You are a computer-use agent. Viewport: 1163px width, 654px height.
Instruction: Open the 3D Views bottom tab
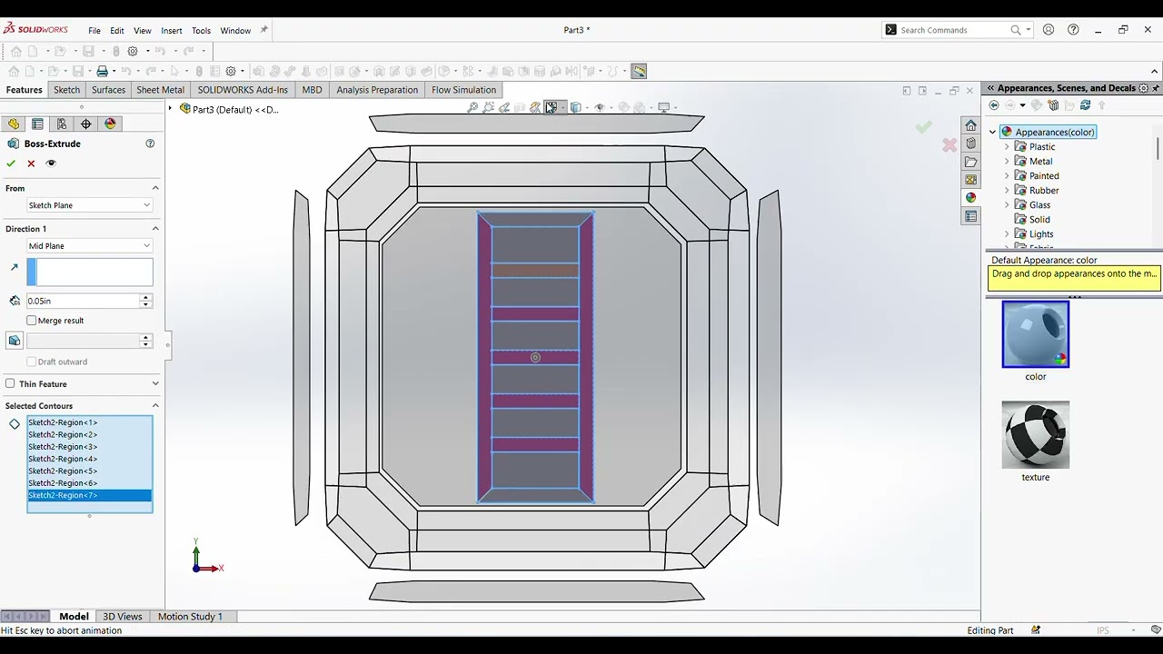(x=123, y=616)
